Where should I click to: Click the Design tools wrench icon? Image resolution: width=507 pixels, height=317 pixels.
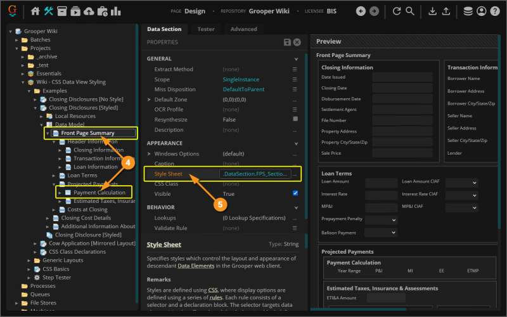49,11
